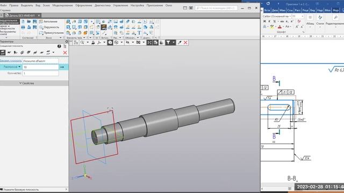Select the highlighted Offset Plane tool icon

pos(104,27)
